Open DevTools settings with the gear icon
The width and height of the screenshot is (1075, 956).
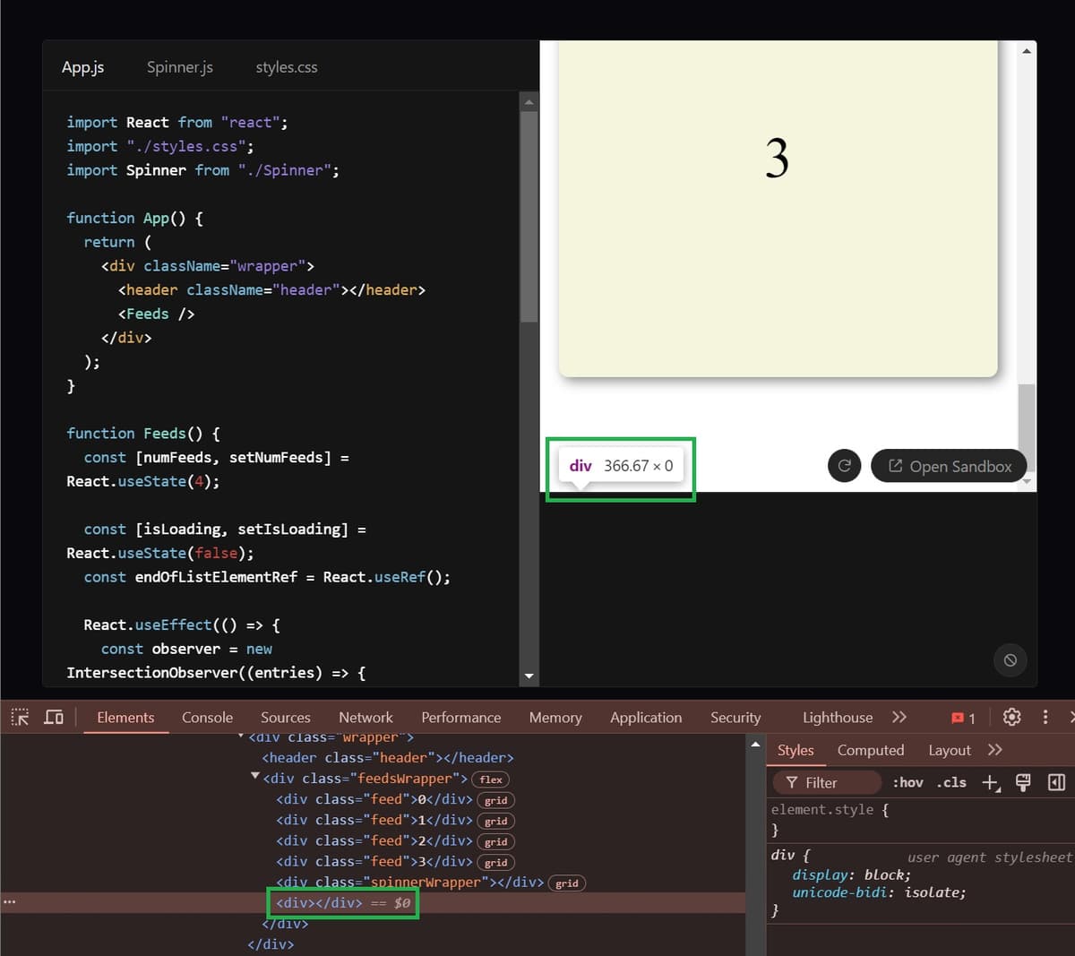(1011, 717)
